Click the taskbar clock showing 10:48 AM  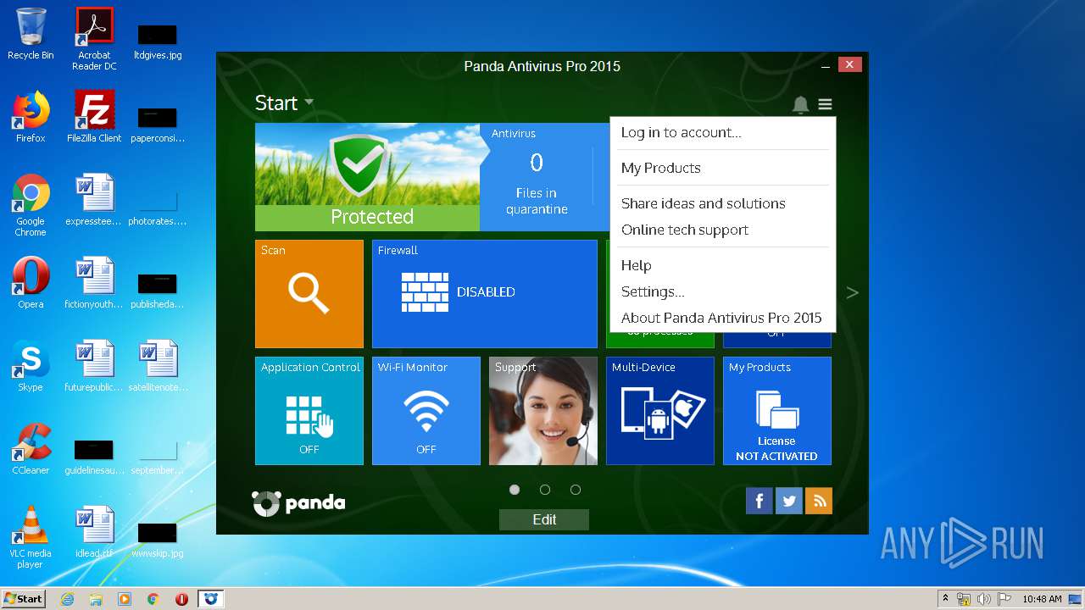[1042, 599]
